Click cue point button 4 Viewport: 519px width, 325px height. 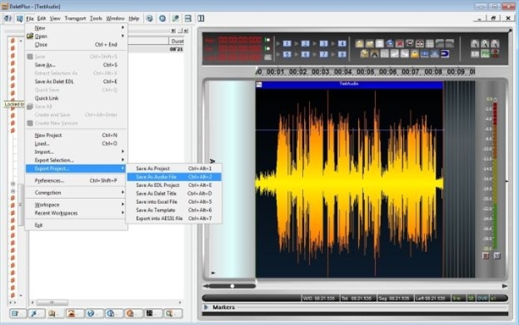[342, 43]
